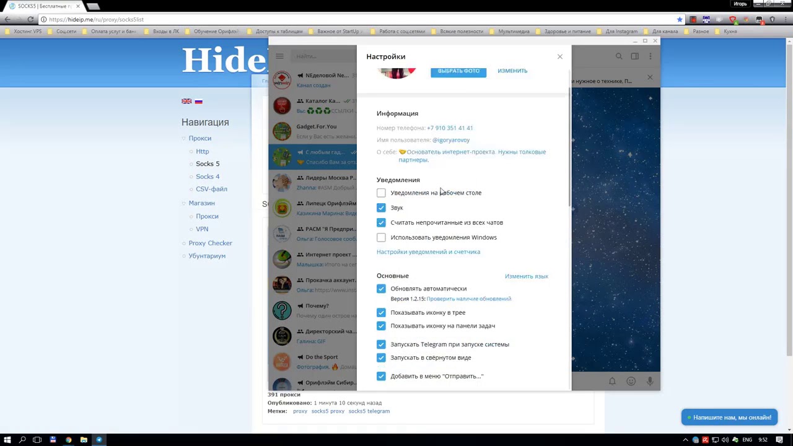Click the phone number +7 910 351 41 41
The width and height of the screenshot is (793, 446).
[x=450, y=128]
